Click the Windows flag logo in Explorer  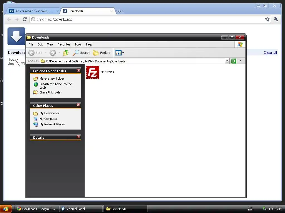pos(240,44)
